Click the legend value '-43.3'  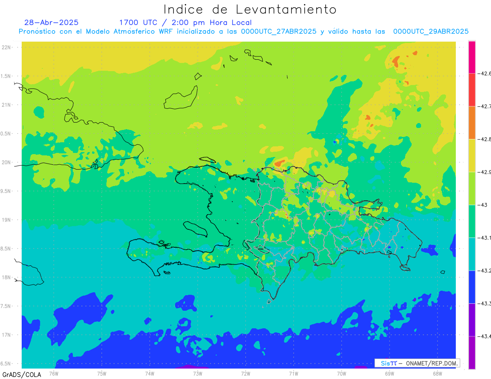484,303
